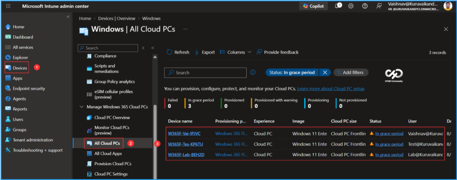457x180 pixels.
Task: Click the Reports navigation icon
Action: tap(8, 109)
